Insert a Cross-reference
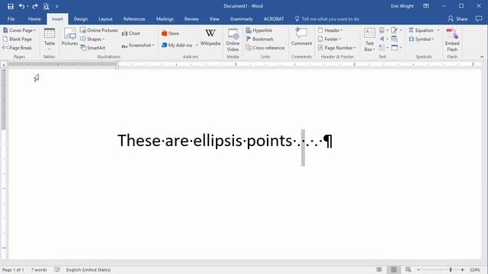Screen dimensions: 488x274 265,48
